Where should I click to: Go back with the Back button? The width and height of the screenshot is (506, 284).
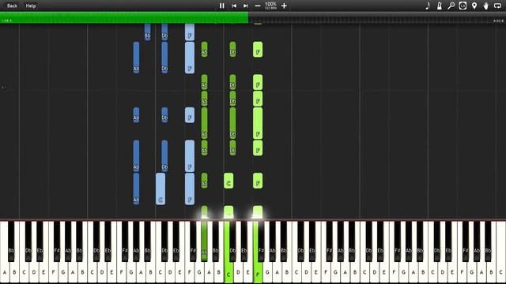12,6
